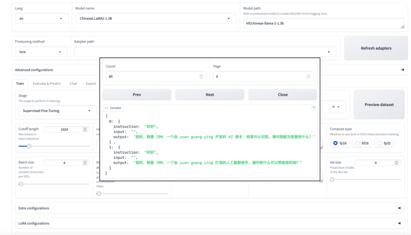Select the bf16 compute type

(x=362, y=143)
